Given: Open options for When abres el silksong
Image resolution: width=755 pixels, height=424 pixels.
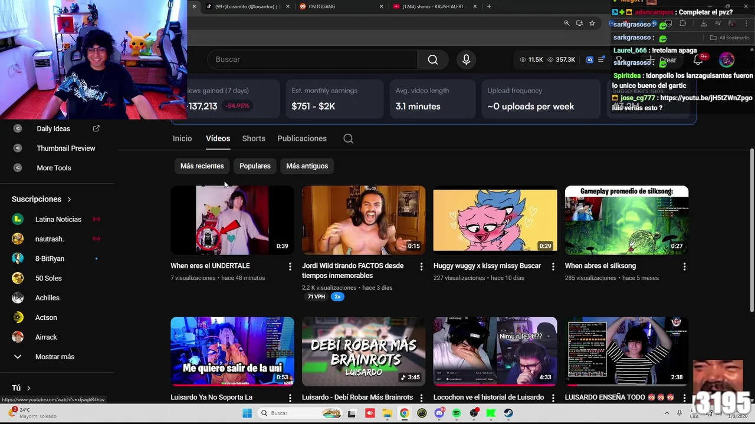Looking at the screenshot, I should [684, 267].
